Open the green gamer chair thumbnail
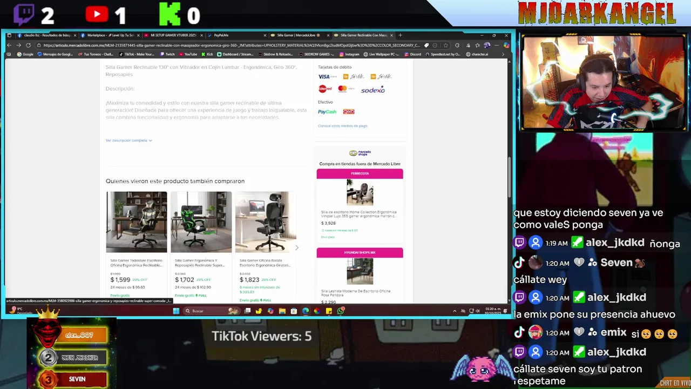The image size is (691, 389). pyautogui.click(x=201, y=222)
